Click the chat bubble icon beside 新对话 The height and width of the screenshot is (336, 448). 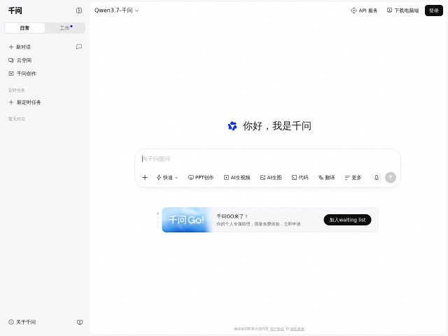[x=79, y=47]
